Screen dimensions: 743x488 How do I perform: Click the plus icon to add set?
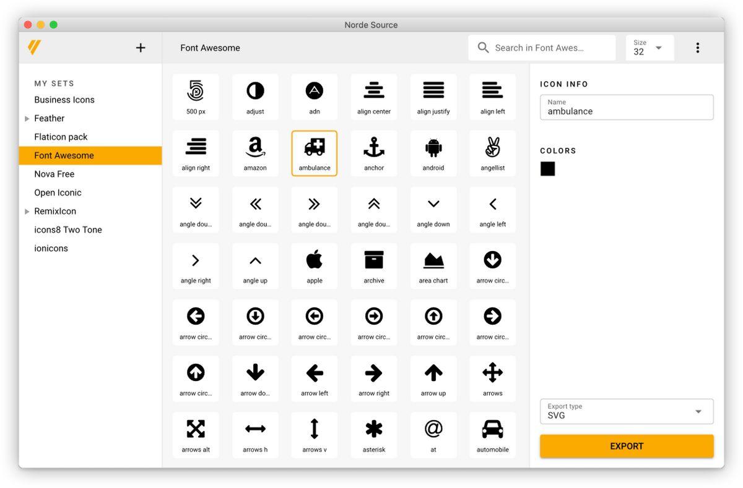point(141,48)
